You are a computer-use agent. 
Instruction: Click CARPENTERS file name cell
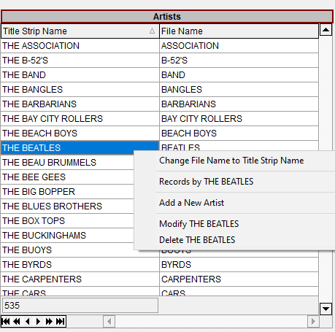239,279
